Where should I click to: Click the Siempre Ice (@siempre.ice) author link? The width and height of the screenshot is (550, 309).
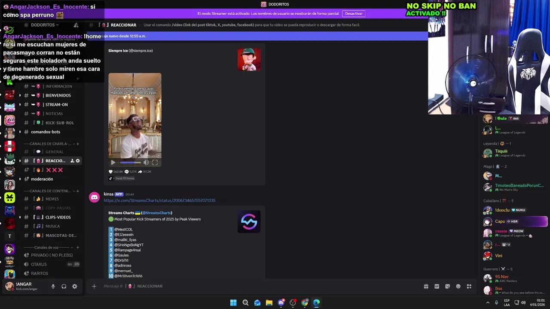tap(131, 51)
